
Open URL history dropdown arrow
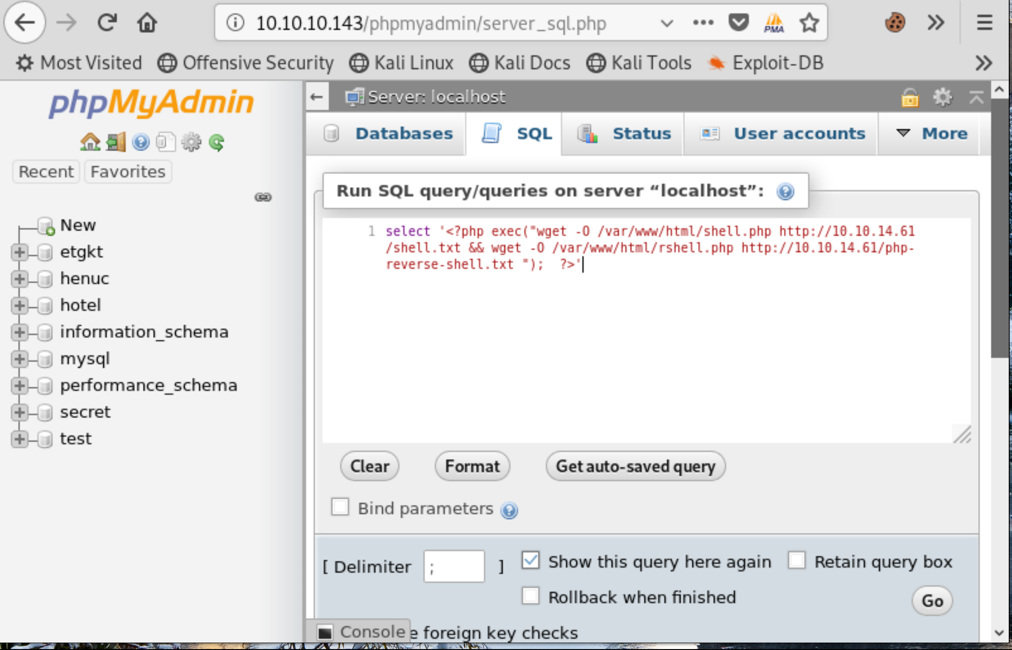point(667,23)
